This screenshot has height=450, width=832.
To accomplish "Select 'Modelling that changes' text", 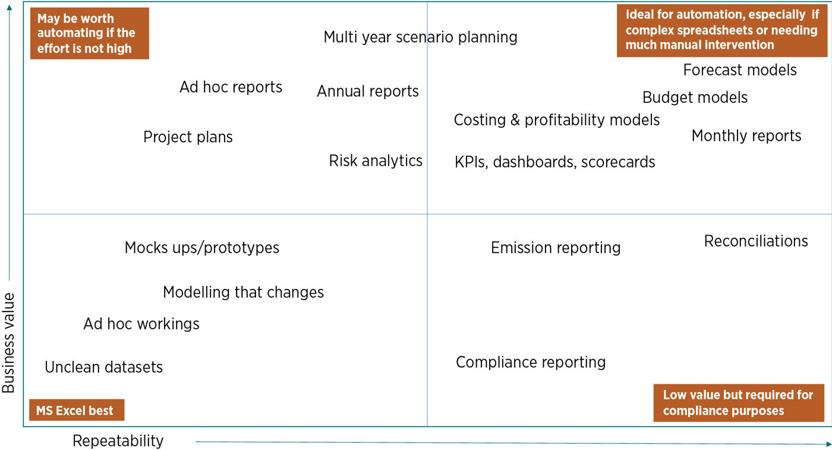I will click(243, 292).
